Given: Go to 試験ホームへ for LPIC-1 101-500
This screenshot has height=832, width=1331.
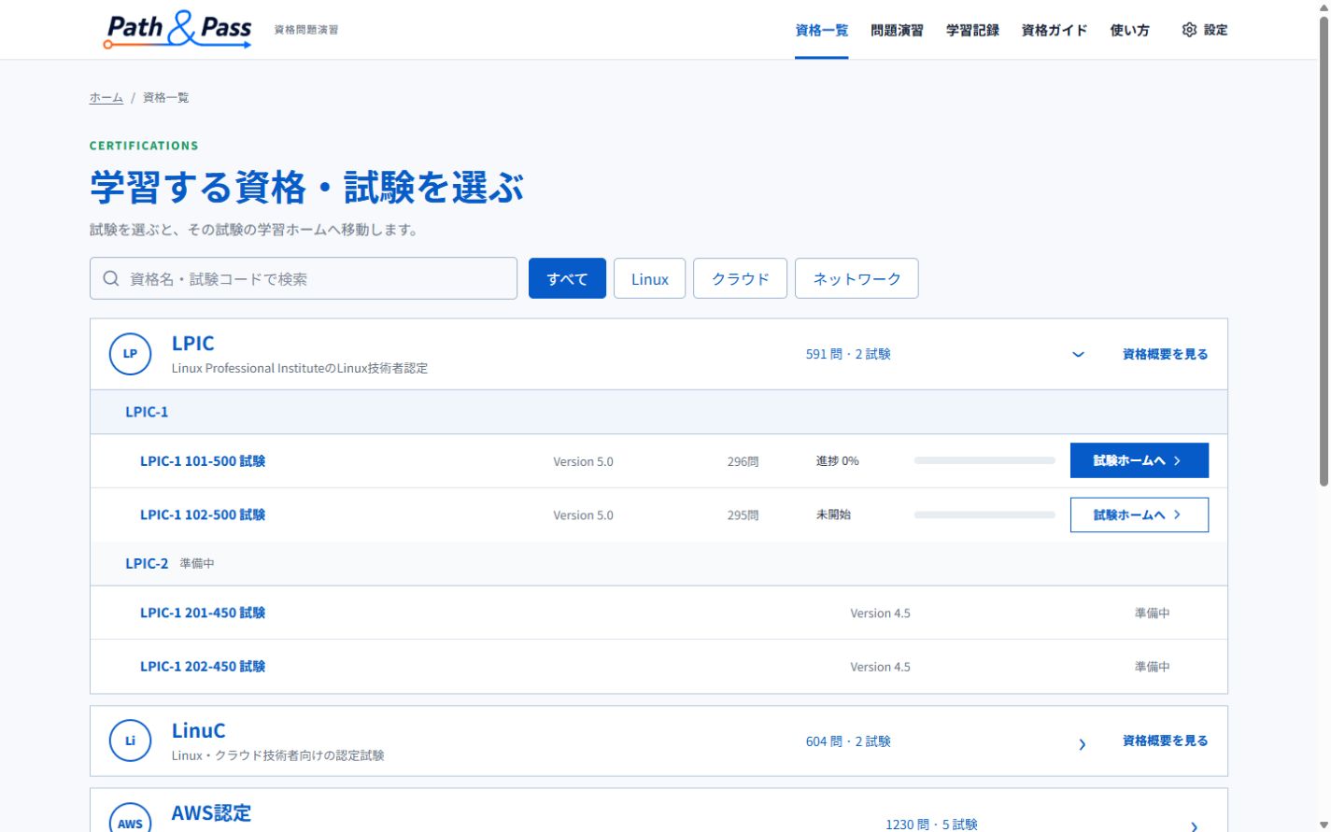Looking at the screenshot, I should (x=1140, y=460).
